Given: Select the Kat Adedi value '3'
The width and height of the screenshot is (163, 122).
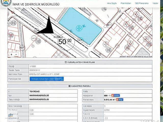Looking at the screenshot, I should tap(105, 106).
